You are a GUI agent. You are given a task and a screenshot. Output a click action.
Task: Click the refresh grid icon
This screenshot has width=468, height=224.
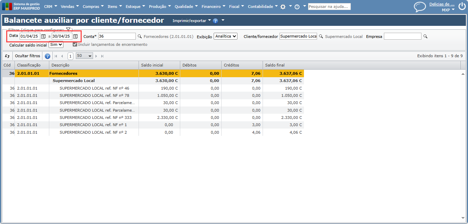point(7,56)
